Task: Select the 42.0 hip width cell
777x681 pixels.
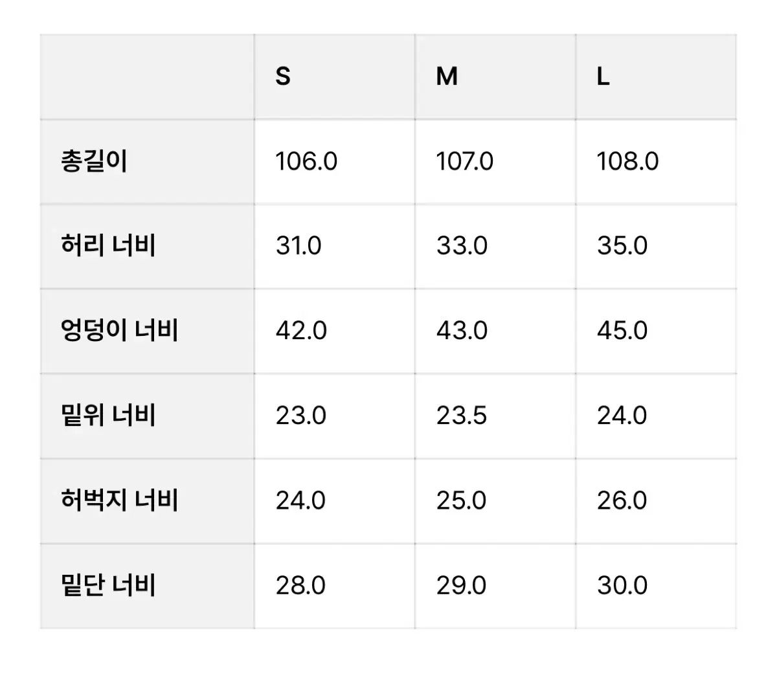Action: pyautogui.click(x=301, y=331)
